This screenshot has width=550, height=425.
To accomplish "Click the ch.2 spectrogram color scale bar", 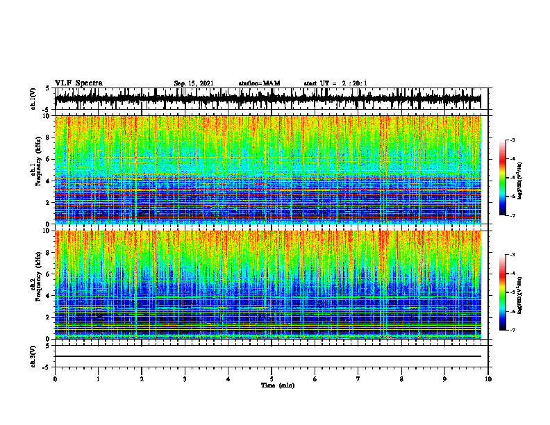I will pos(503,292).
